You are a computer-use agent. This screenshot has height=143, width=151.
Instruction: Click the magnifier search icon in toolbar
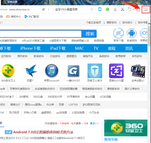[x=92, y=9]
